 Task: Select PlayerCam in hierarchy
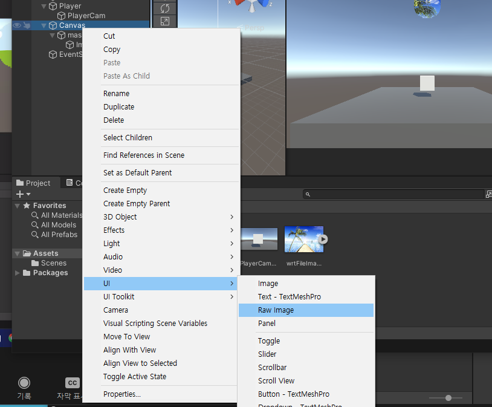coord(81,16)
